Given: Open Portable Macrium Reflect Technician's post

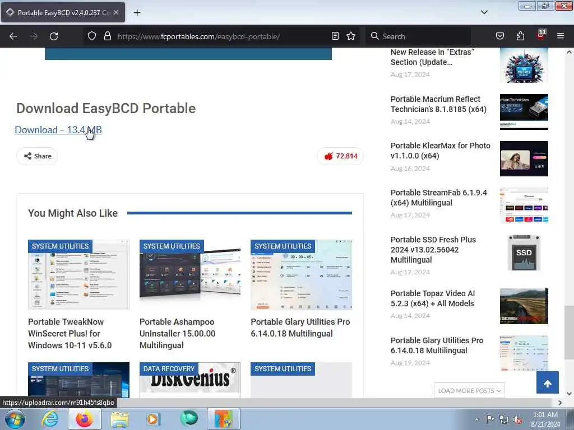Looking at the screenshot, I should pyautogui.click(x=438, y=104).
